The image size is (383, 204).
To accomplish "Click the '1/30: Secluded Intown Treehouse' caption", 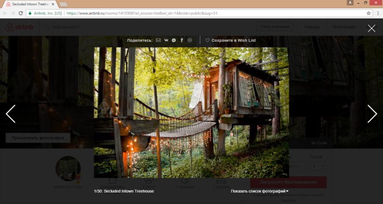I will (124, 191).
